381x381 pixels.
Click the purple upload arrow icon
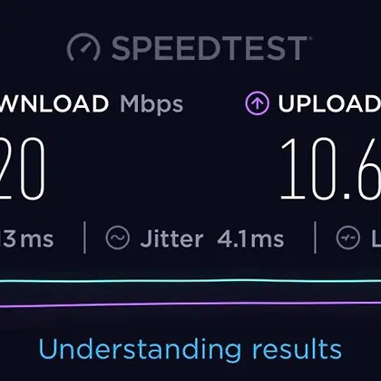click(257, 103)
